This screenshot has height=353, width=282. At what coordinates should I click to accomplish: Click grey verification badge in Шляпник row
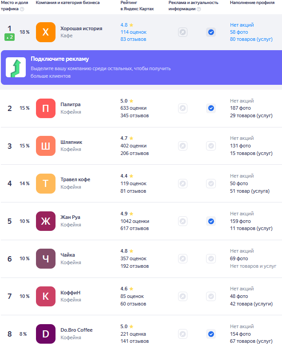[x=211, y=146]
